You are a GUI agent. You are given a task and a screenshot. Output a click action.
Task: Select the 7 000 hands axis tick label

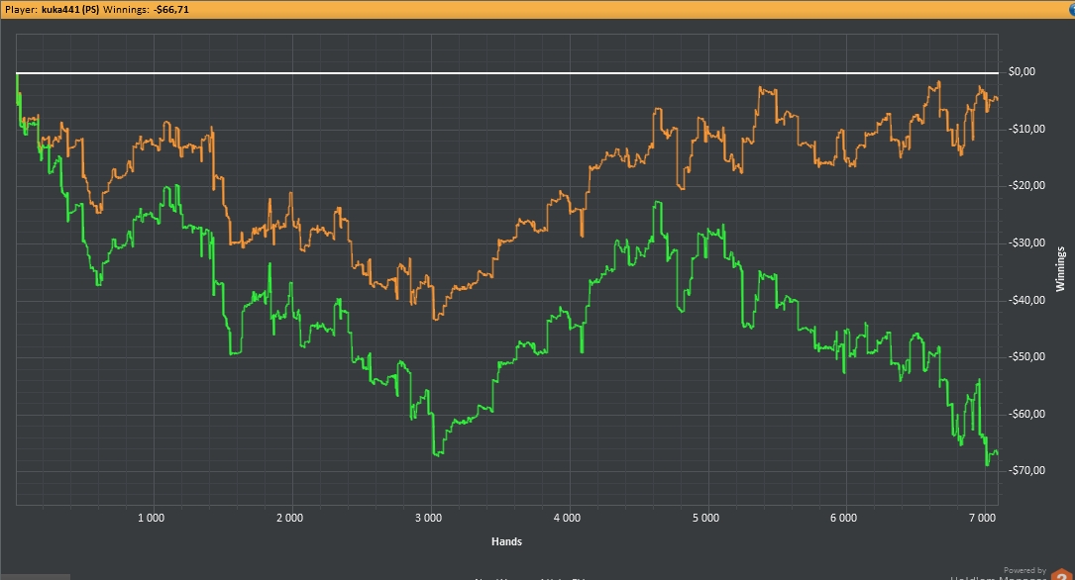point(982,518)
